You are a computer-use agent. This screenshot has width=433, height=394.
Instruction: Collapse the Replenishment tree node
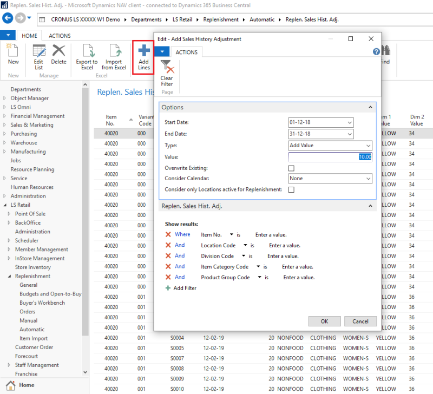[9, 276]
